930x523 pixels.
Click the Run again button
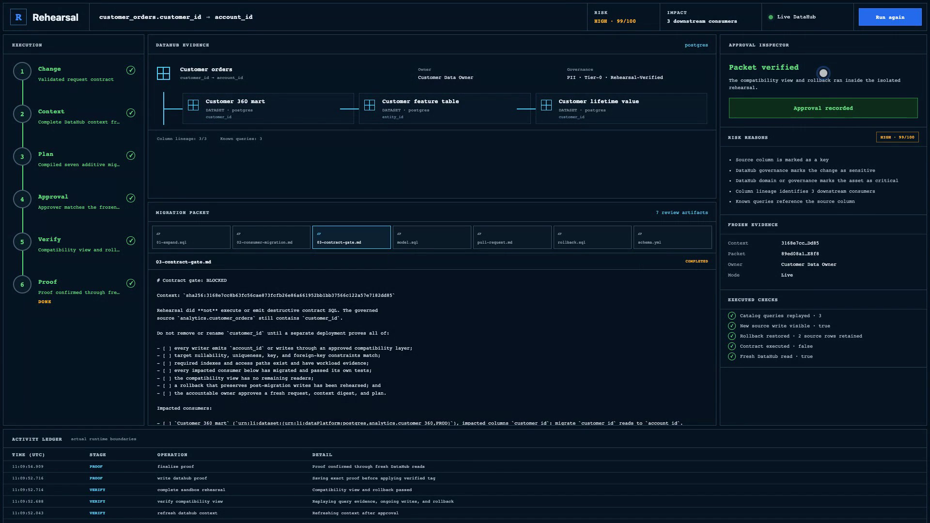[890, 17]
